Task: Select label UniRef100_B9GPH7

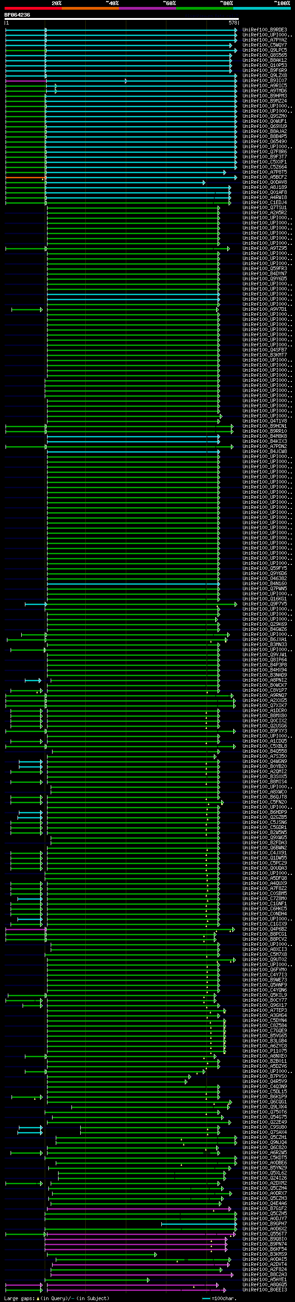Action: (265, 1223)
